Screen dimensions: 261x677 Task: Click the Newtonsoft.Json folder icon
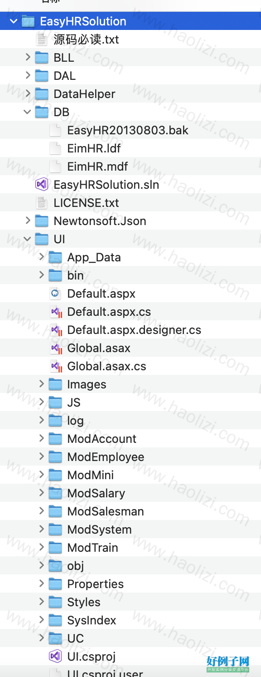point(42,221)
